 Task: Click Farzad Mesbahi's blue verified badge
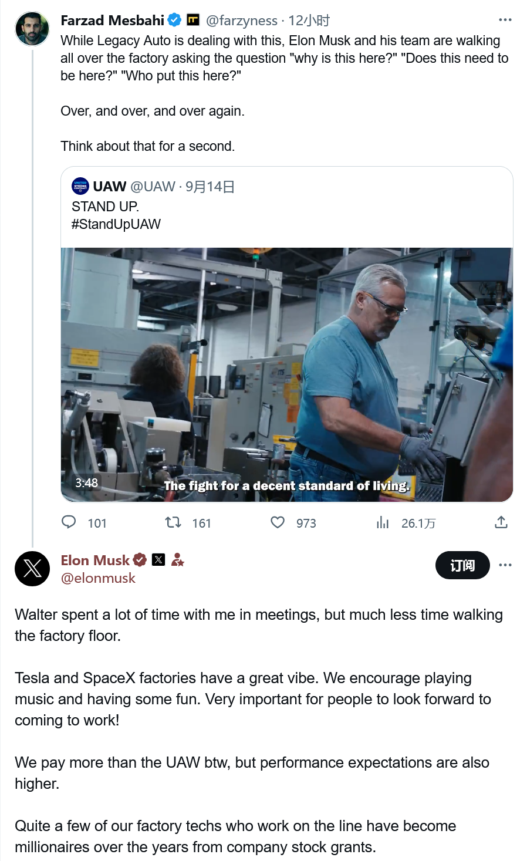(174, 20)
